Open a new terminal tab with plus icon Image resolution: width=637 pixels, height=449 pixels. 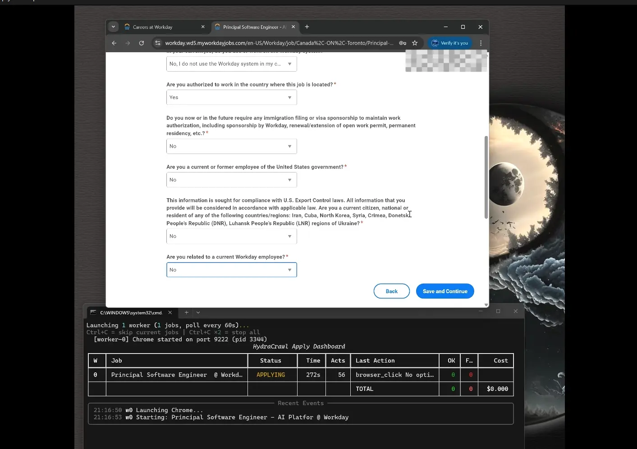(186, 312)
